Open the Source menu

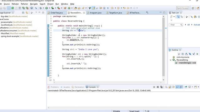(x=7, y=4)
